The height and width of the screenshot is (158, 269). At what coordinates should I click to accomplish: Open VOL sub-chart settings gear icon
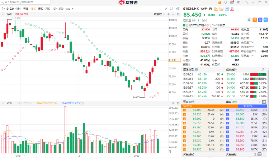(178, 103)
